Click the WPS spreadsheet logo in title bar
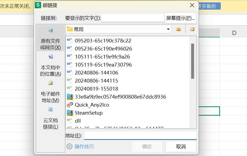 [x=38, y=5]
